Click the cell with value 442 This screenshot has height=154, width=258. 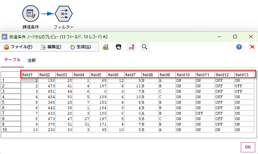point(47,108)
